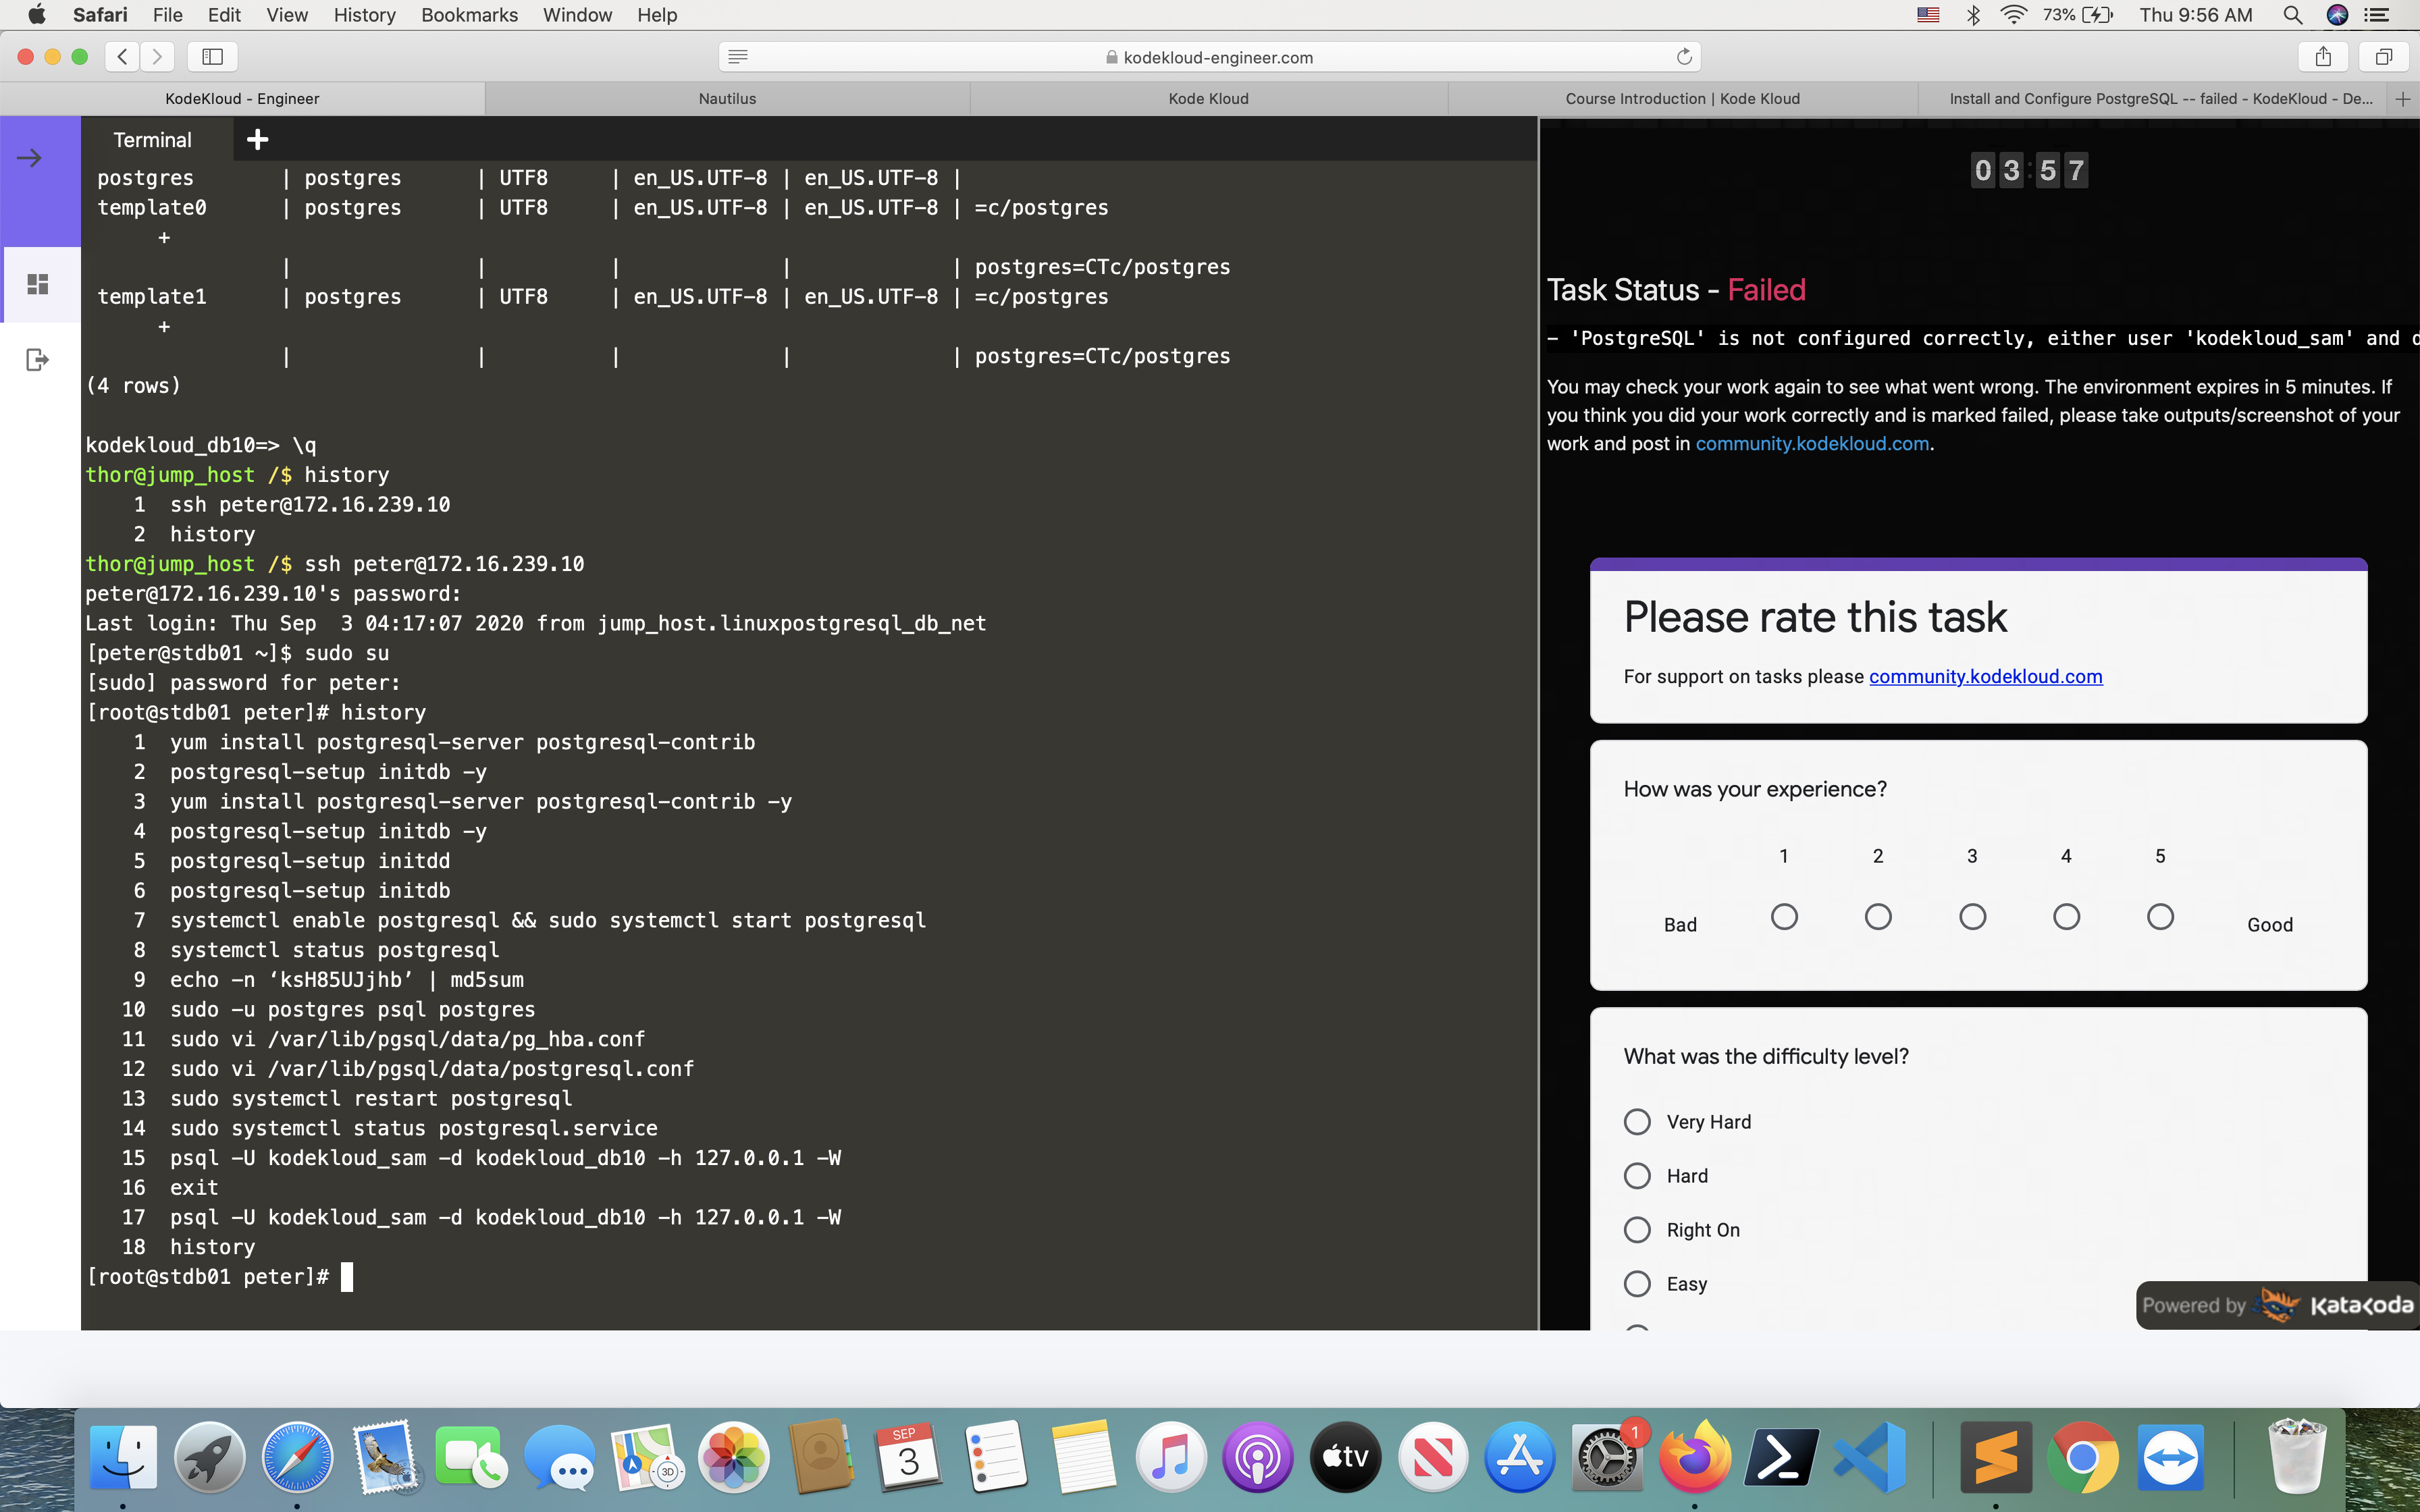This screenshot has width=2420, height=1512.
Task: Show all tabs overview icon
Action: pyautogui.click(x=2383, y=57)
